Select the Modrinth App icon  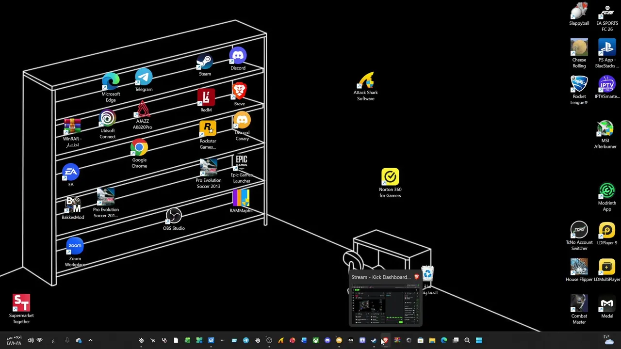tap(607, 191)
